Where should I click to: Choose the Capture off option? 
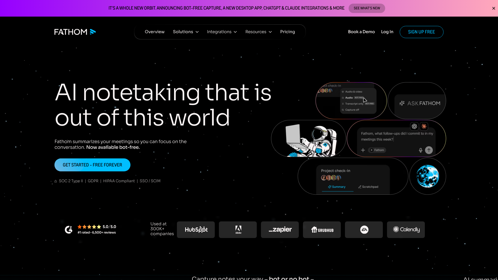pos(350,110)
